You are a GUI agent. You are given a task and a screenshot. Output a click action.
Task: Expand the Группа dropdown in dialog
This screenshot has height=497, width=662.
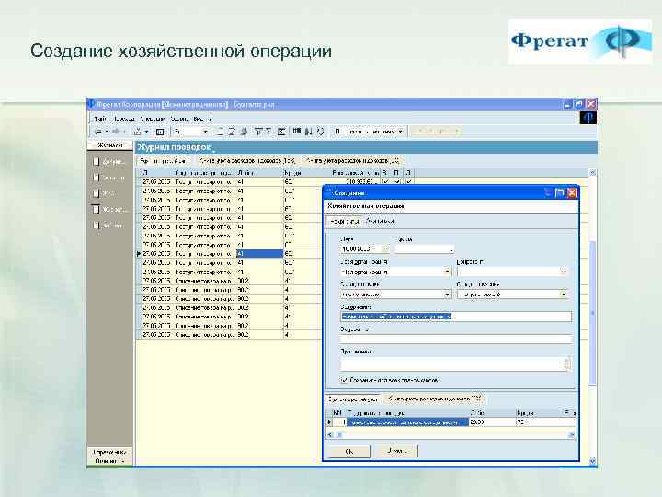point(451,249)
